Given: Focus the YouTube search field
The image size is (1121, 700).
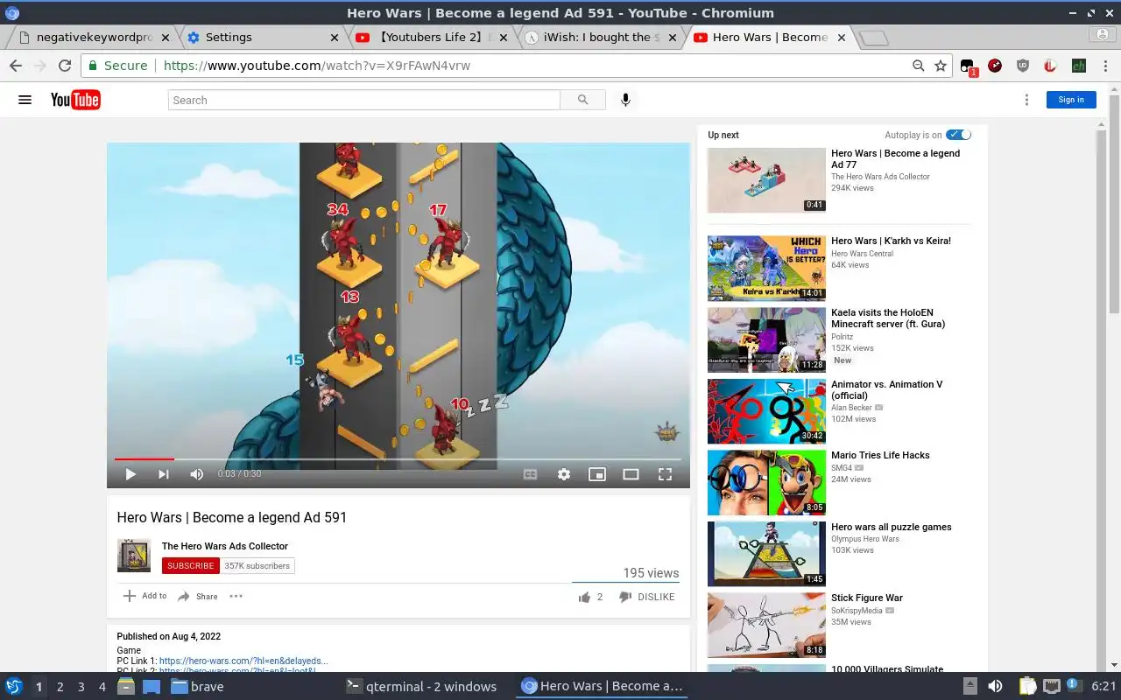Looking at the screenshot, I should click(363, 100).
